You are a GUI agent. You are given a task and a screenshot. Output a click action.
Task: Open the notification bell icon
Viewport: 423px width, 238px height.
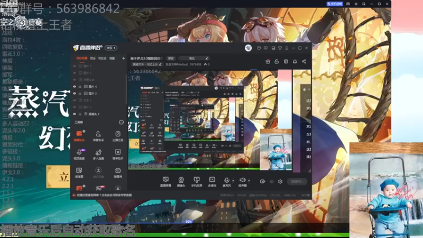295,61
